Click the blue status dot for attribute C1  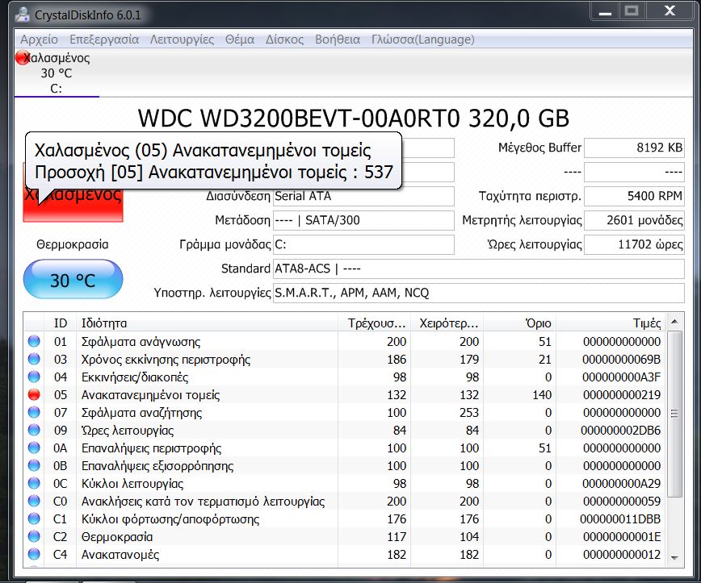pyautogui.click(x=33, y=519)
